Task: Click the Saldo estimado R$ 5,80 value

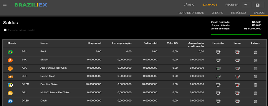Action: [257, 22]
